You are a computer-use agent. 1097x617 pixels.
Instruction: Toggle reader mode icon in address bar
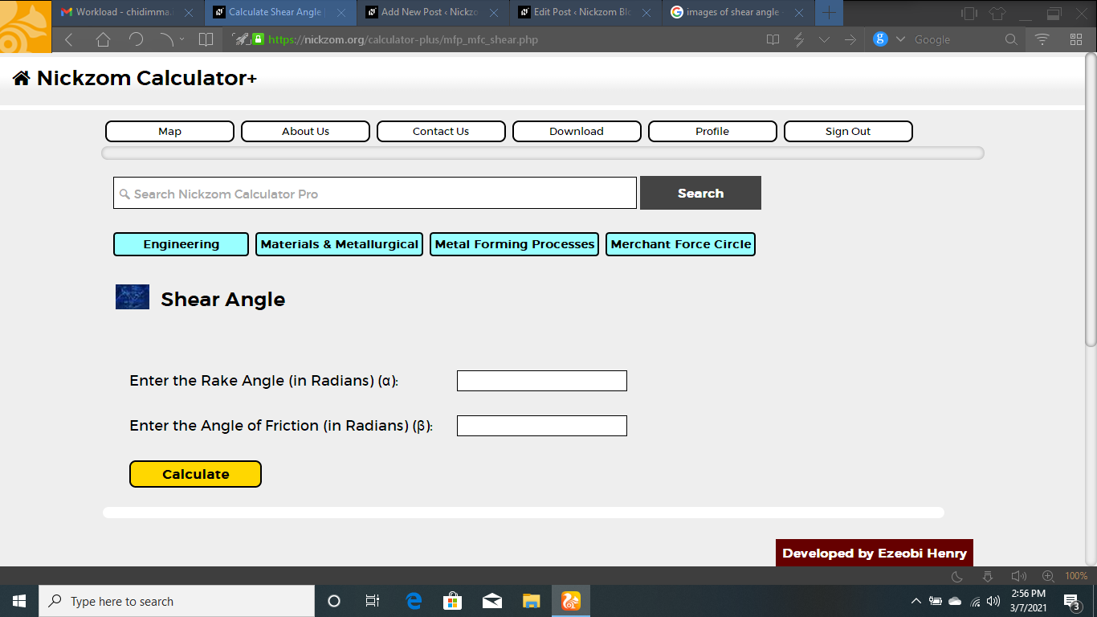773,39
